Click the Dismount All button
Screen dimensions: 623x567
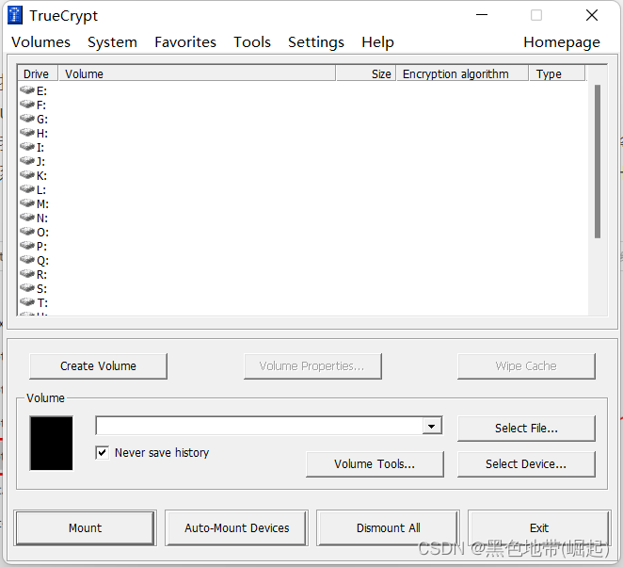[388, 528]
